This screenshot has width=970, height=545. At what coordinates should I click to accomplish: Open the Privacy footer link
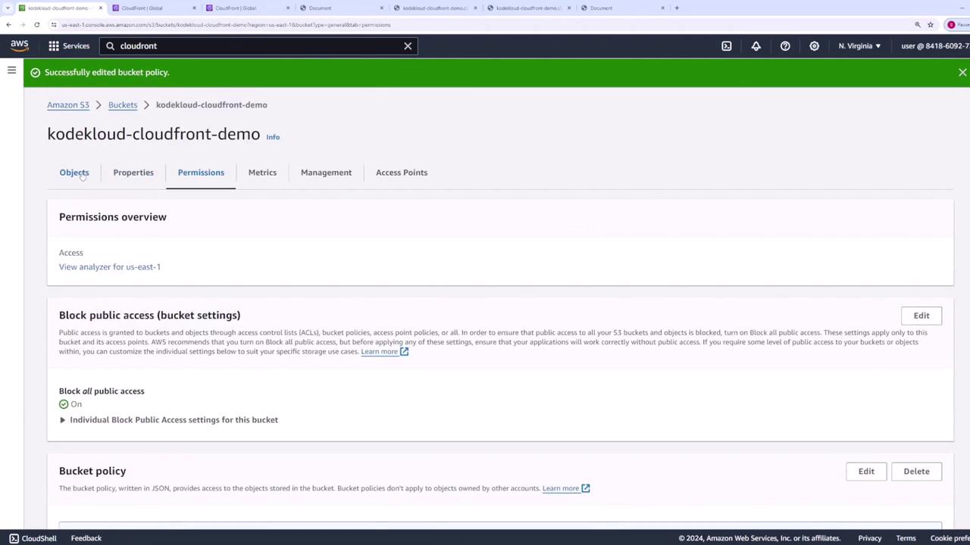coord(870,538)
